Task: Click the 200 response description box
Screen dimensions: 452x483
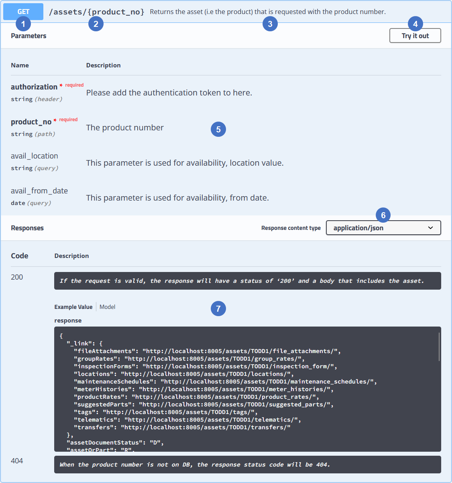Action: [247, 281]
